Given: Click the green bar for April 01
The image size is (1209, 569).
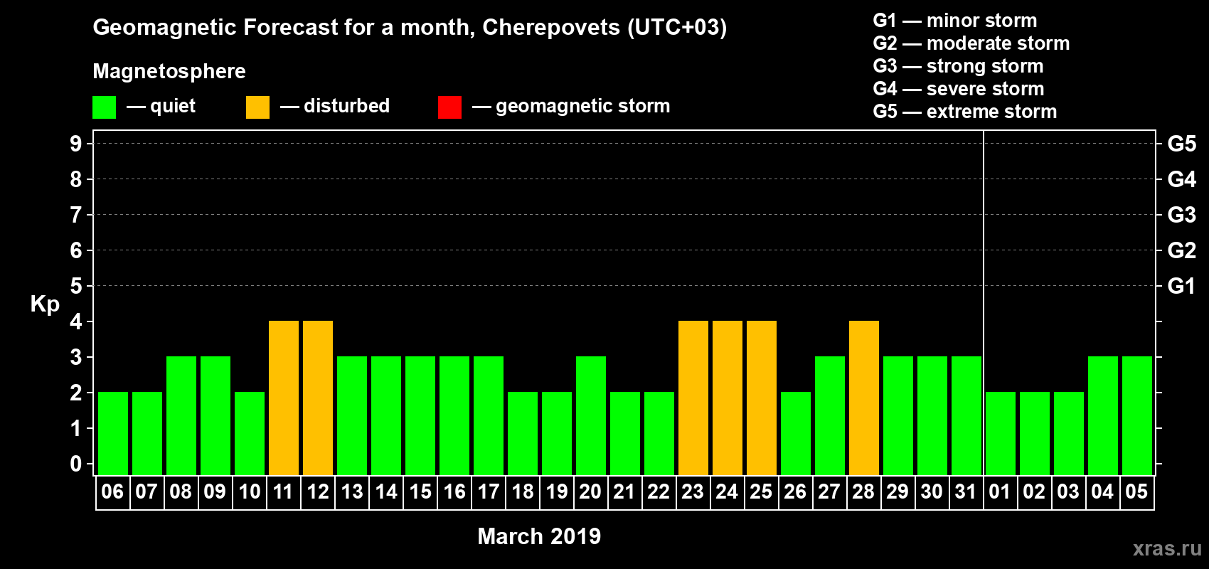Looking at the screenshot, I should click(x=1001, y=433).
